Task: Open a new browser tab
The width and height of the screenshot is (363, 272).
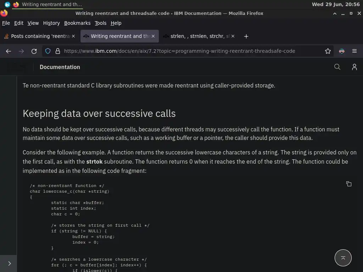Action: click(246, 36)
